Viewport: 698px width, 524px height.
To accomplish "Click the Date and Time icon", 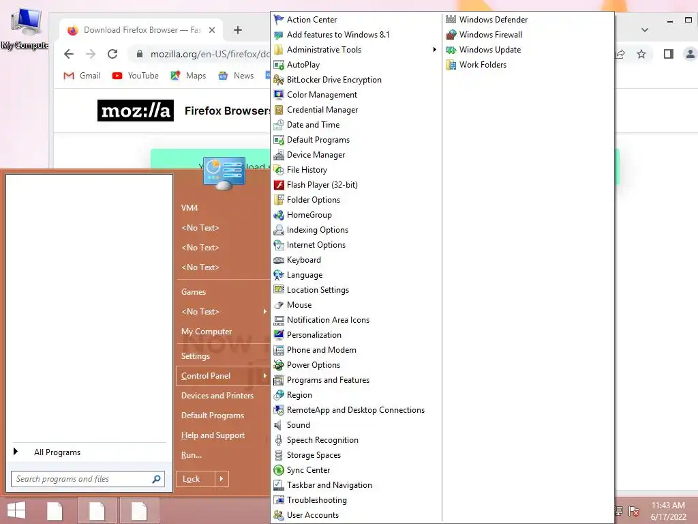I will [279, 125].
